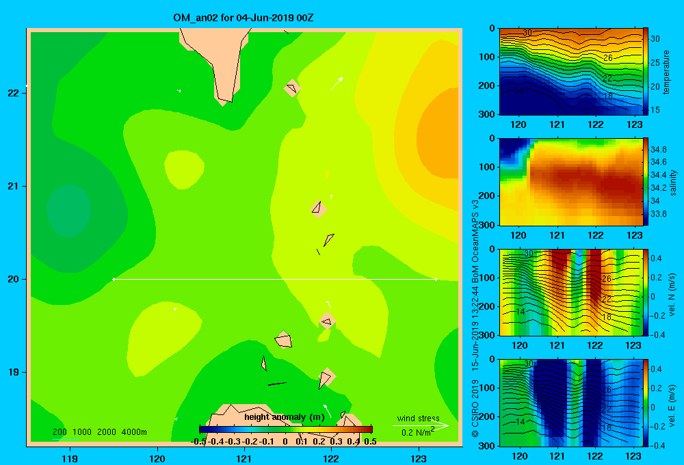Click the vel. E (m/s) axis label
684x465 pixels.
672,405
